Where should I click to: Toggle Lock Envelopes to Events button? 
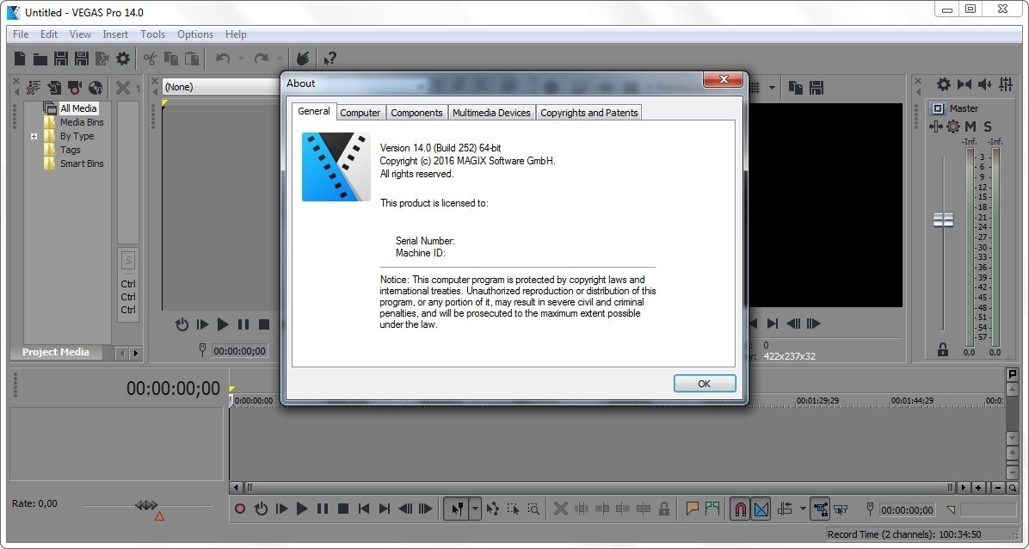click(x=820, y=509)
